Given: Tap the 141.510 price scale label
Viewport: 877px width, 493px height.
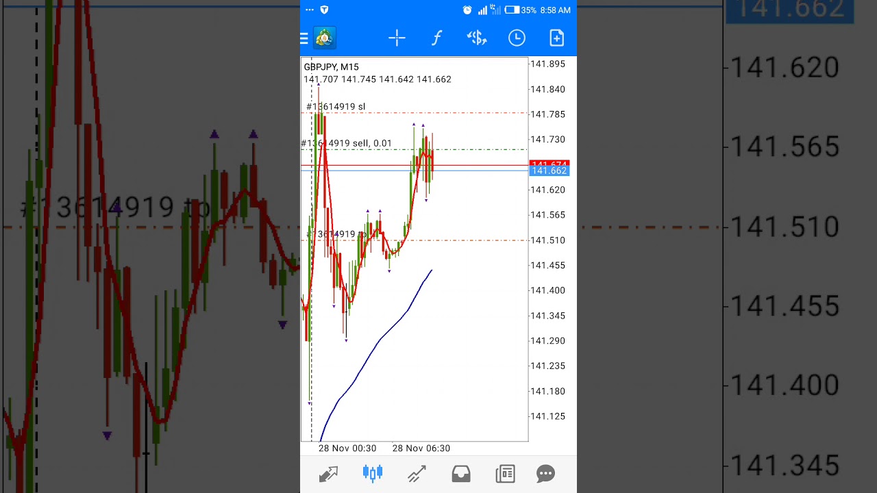Looking at the screenshot, I should [547, 240].
